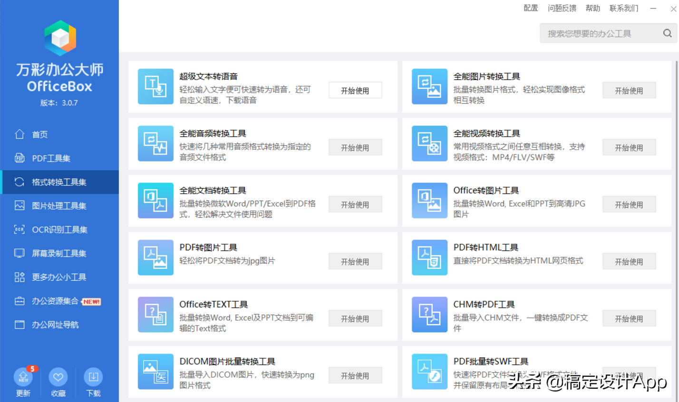Image resolution: width=679 pixels, height=402 pixels.
Task: Open the Office转TEXT工具 icon
Action: [155, 315]
